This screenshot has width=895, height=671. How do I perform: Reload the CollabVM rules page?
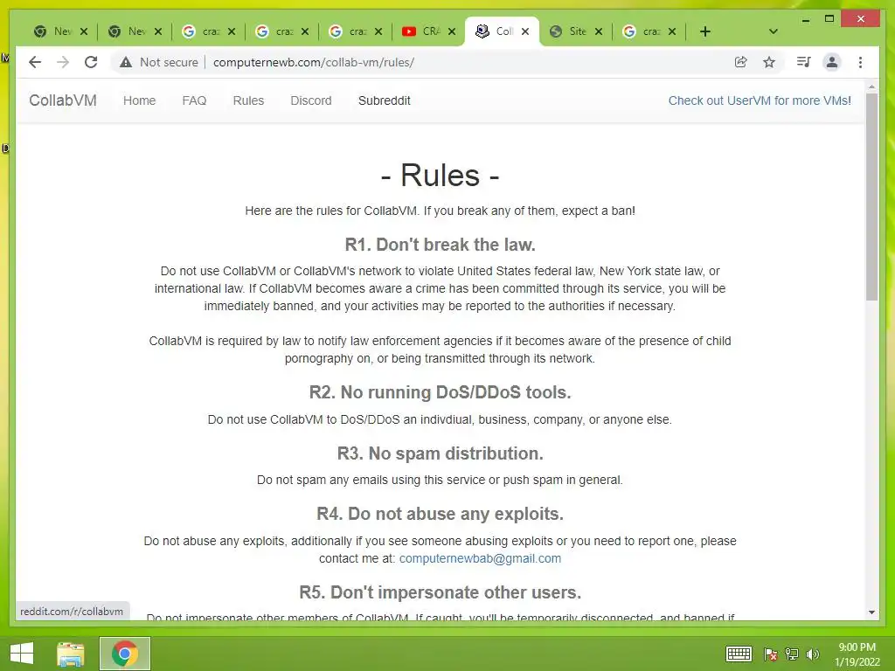(91, 62)
